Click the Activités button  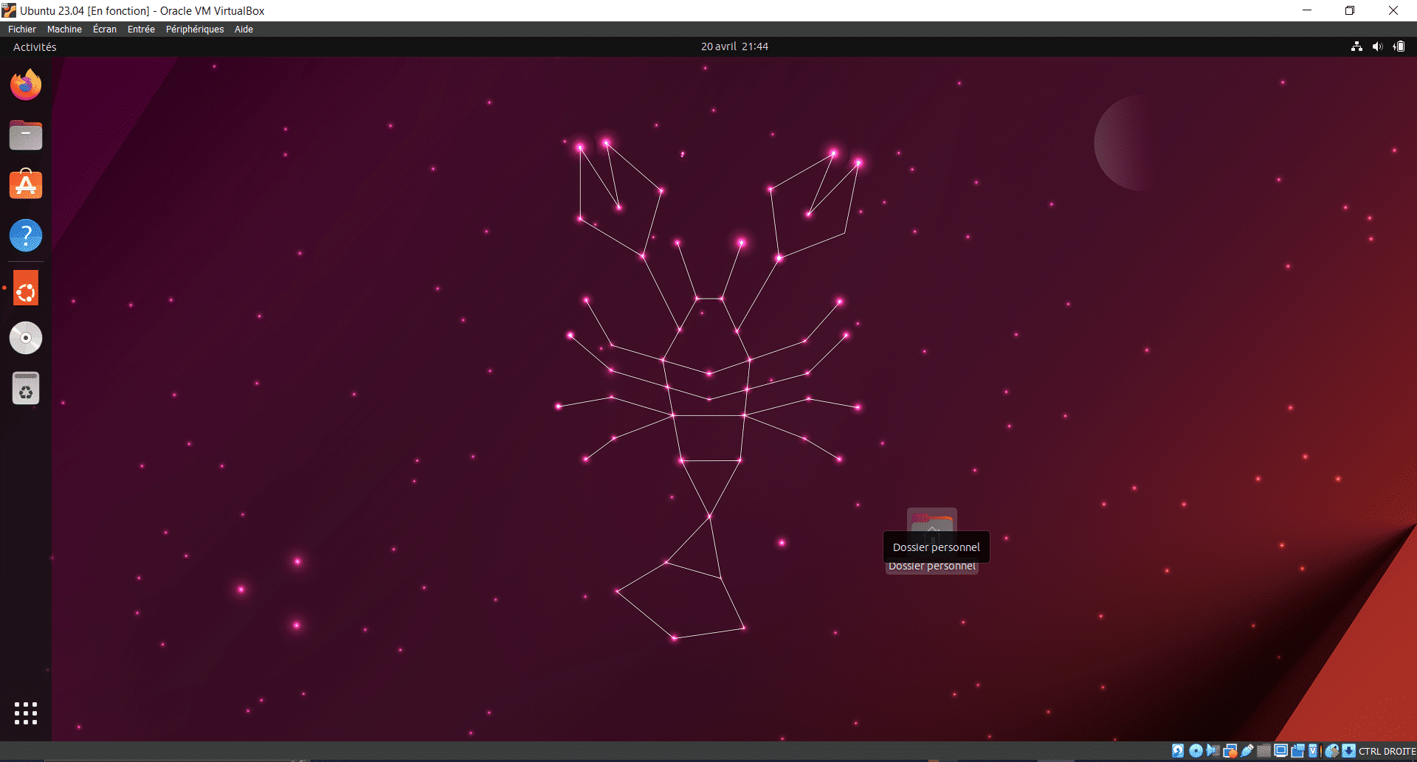pos(34,46)
